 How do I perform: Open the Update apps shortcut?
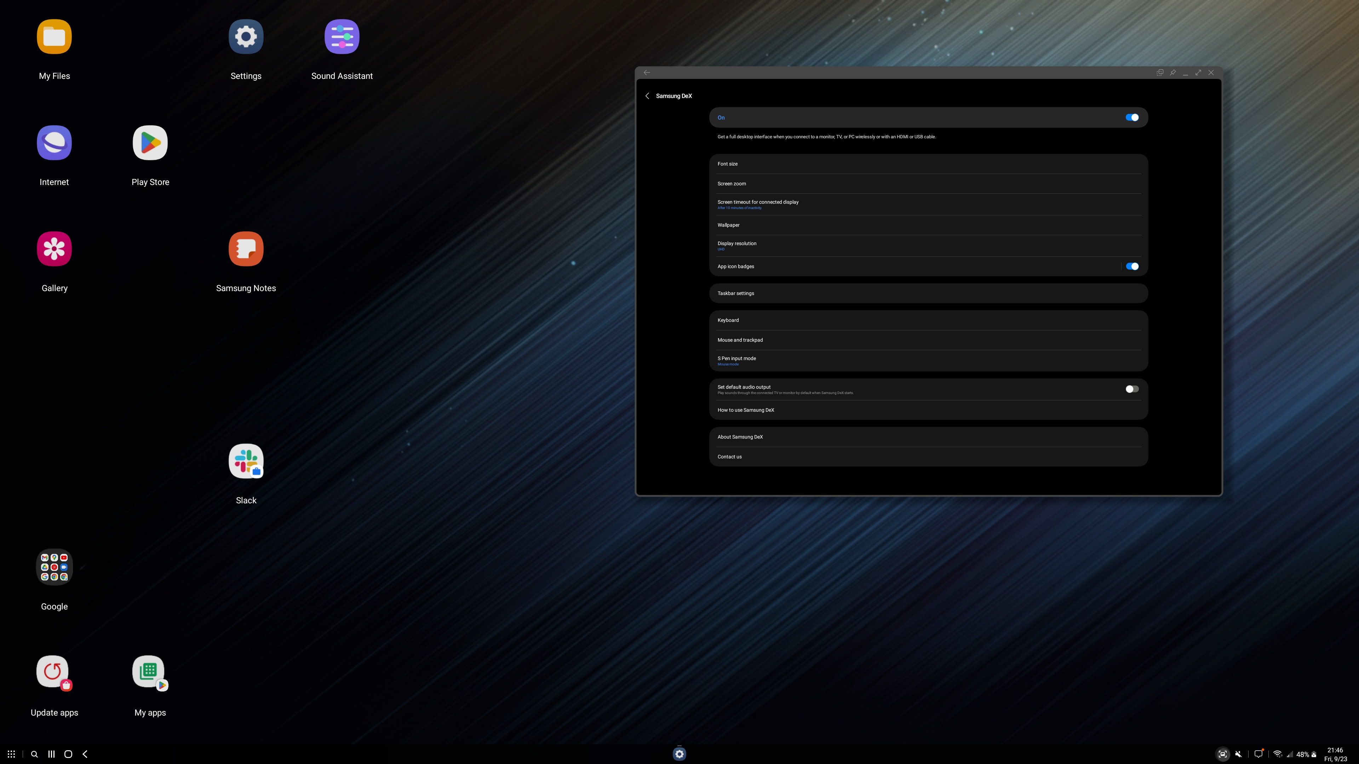pyautogui.click(x=55, y=673)
